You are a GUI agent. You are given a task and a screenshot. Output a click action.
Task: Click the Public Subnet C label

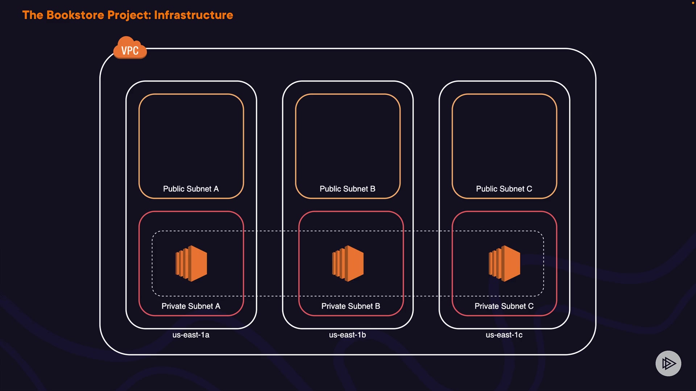[x=504, y=189]
